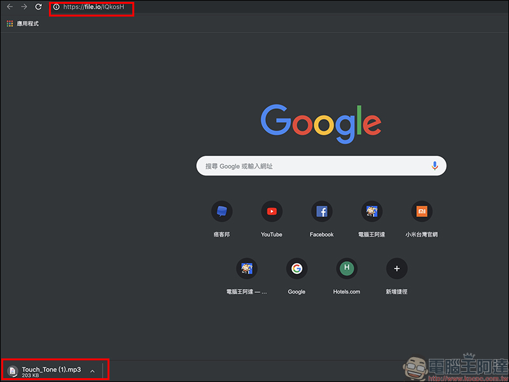Click the Google search box

(x=321, y=166)
